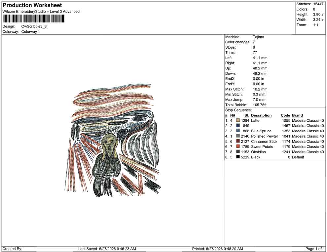Click the Stitches value '15447'
Viewport: 327px width, 252px height.
tap(318, 4)
